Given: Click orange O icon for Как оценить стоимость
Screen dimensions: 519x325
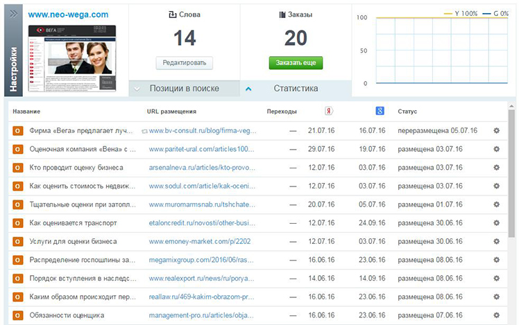Looking at the screenshot, I should pyautogui.click(x=17, y=186).
